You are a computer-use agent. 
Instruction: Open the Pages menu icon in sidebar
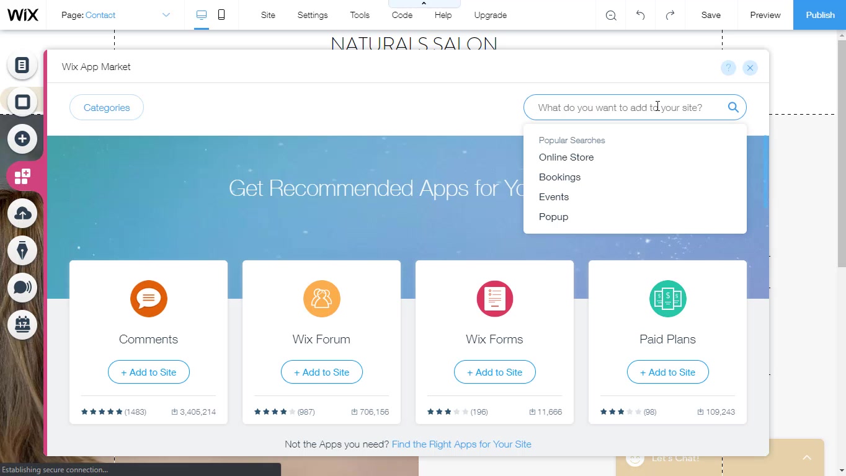coord(22,65)
